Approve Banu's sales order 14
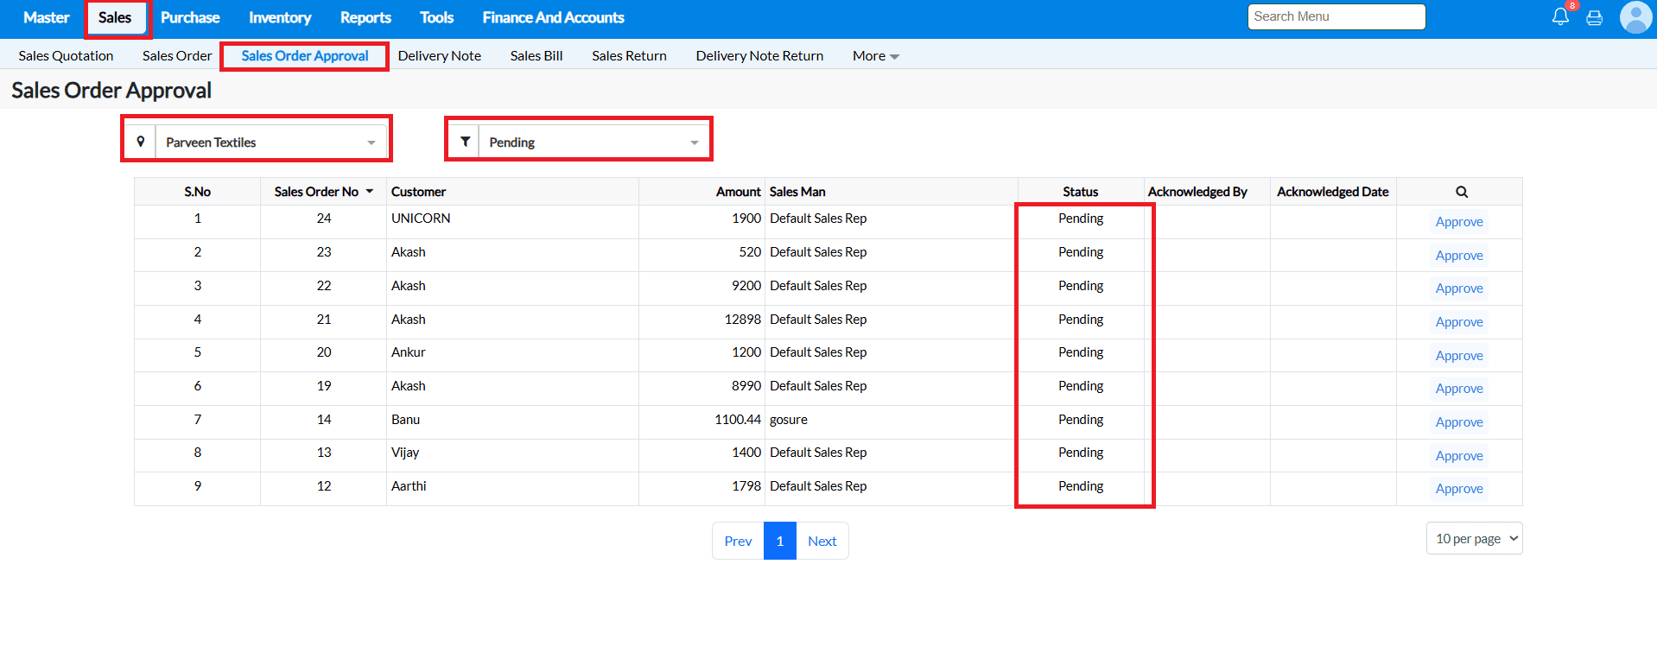 coord(1458,422)
